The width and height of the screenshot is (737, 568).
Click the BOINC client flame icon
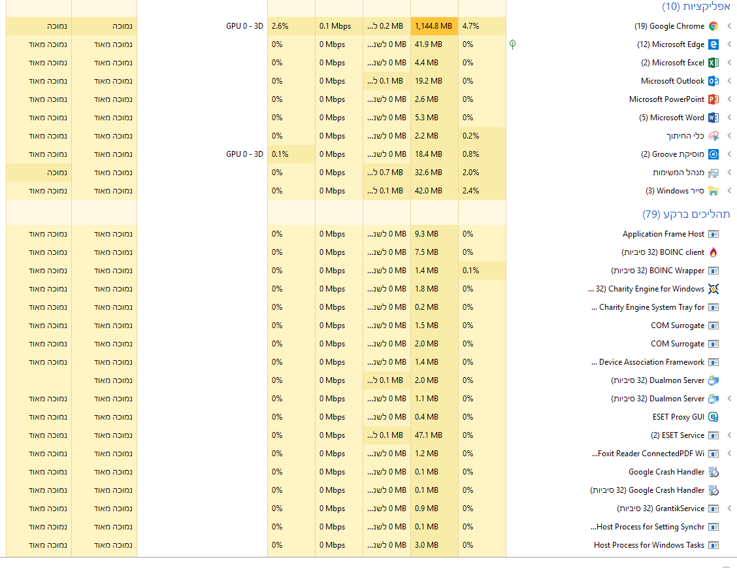pos(713,252)
